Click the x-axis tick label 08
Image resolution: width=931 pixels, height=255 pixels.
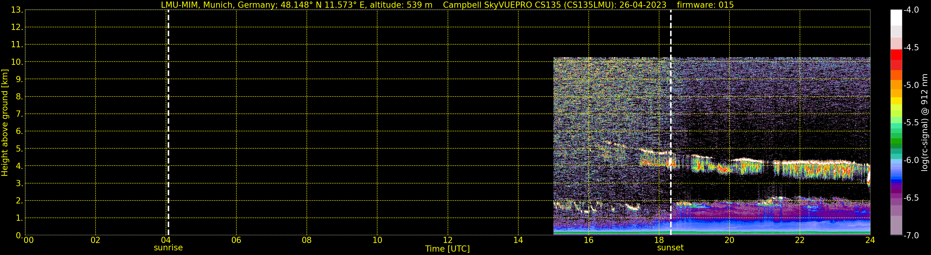point(307,240)
